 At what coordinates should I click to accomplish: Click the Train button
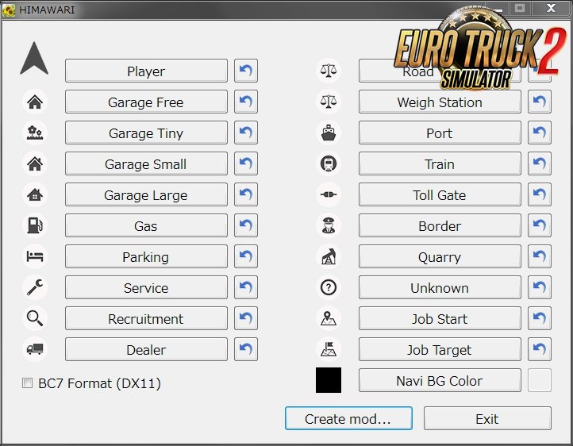[440, 163]
